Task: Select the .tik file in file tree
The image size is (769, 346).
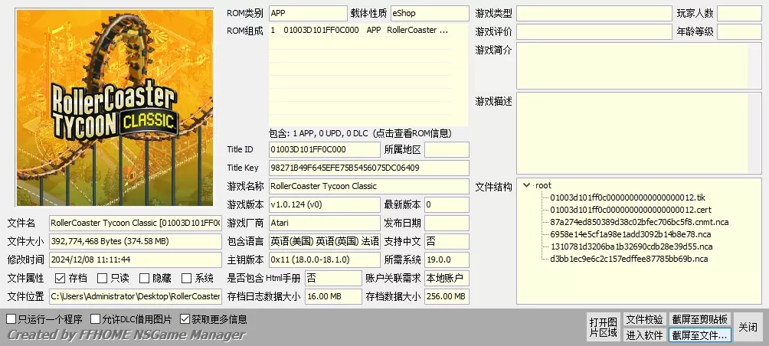Action: (621, 197)
